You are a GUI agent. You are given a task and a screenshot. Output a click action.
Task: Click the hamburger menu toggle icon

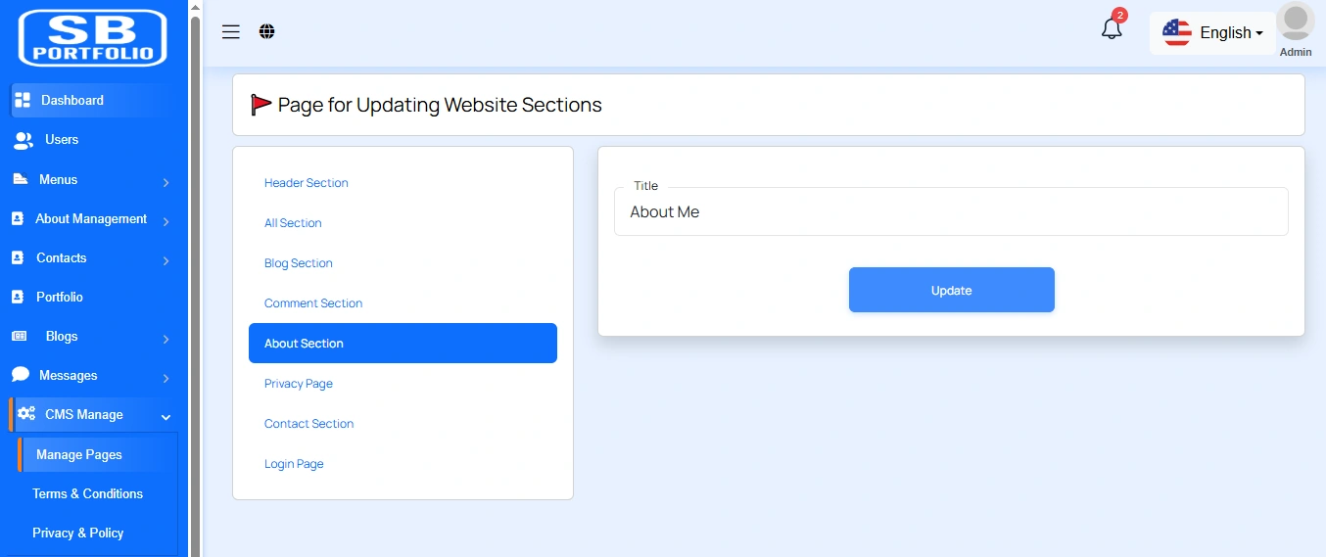click(x=231, y=32)
